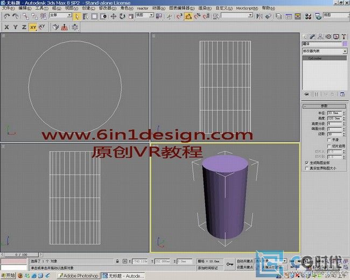The height and width of the screenshot is (280, 350).
Task: Open the reference coordinate system dropdown
Action: click(151, 15)
